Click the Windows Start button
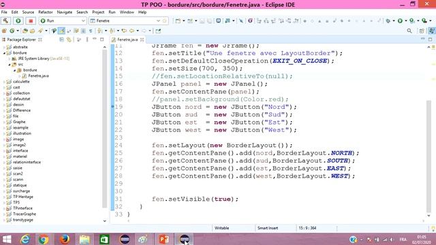This screenshot has height=245, width=436. [x=7, y=239]
